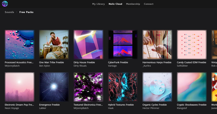Viewport: 217px width, 114px height.
Task: Open CyberFunk Freebie pack cover
Action: click(x=123, y=44)
